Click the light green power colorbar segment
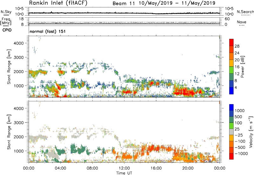This screenshot has width=254, height=175. (231, 70)
